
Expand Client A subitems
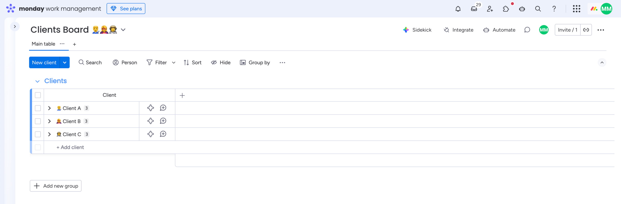[49, 108]
